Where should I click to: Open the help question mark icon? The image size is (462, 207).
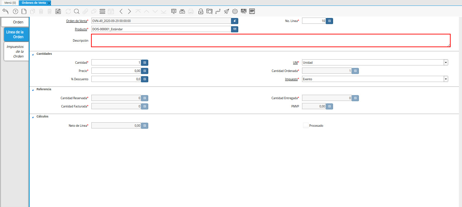[16, 11]
